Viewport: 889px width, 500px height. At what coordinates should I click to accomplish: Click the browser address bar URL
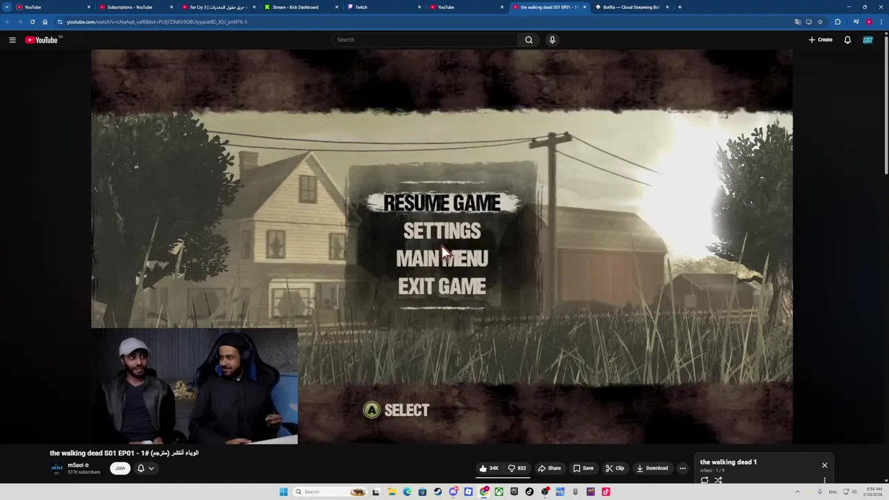[x=157, y=22]
